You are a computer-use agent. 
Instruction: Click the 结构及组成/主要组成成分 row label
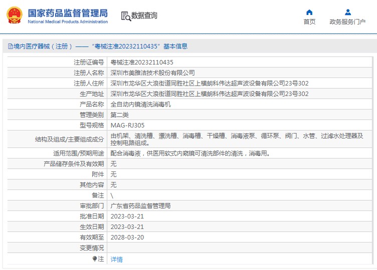pos(70,139)
